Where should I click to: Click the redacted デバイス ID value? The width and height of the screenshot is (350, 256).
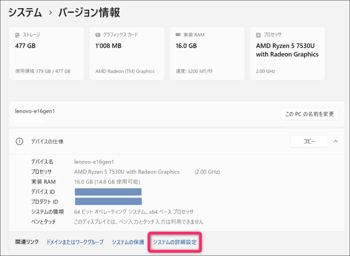[108, 191]
